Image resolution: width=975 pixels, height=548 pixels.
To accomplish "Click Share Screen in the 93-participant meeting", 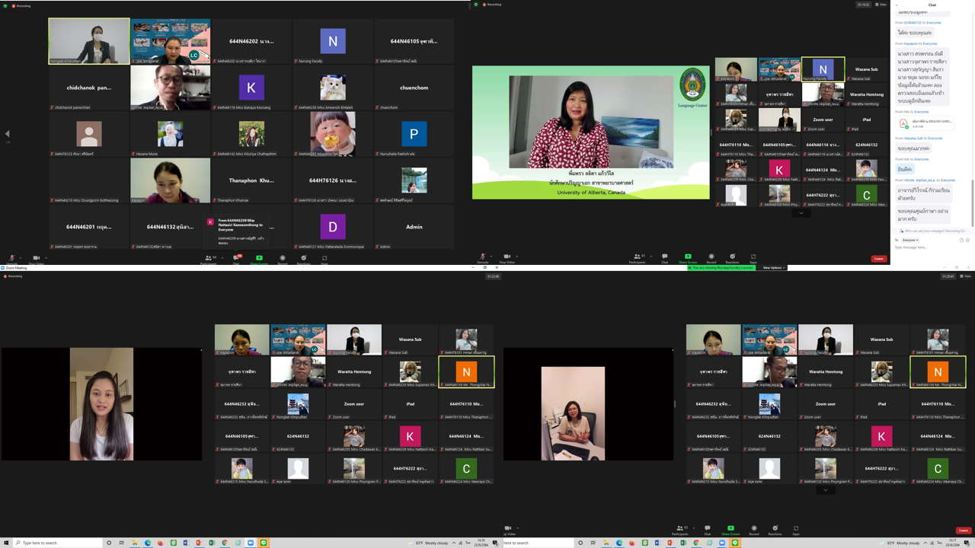I will coord(730,529).
